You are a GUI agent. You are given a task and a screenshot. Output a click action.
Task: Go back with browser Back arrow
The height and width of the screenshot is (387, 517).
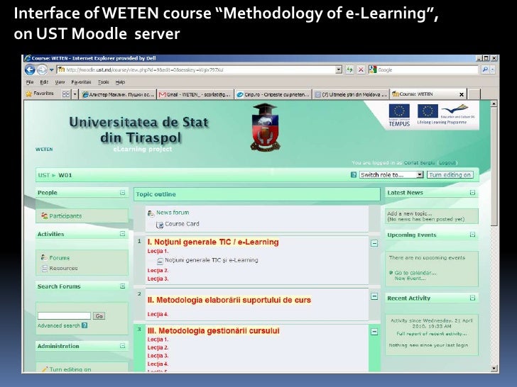pos(30,69)
